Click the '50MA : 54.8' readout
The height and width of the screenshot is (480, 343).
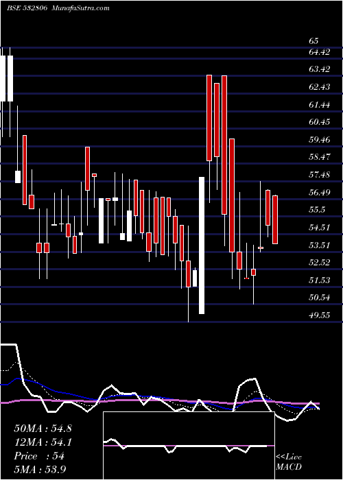(x=43, y=429)
